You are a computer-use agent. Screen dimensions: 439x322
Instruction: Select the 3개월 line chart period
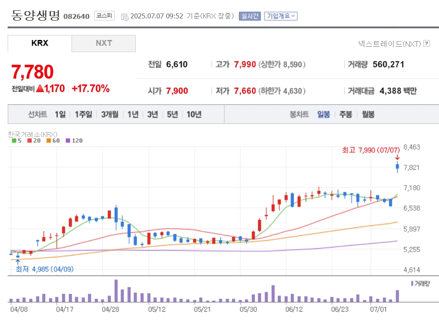[x=110, y=115]
